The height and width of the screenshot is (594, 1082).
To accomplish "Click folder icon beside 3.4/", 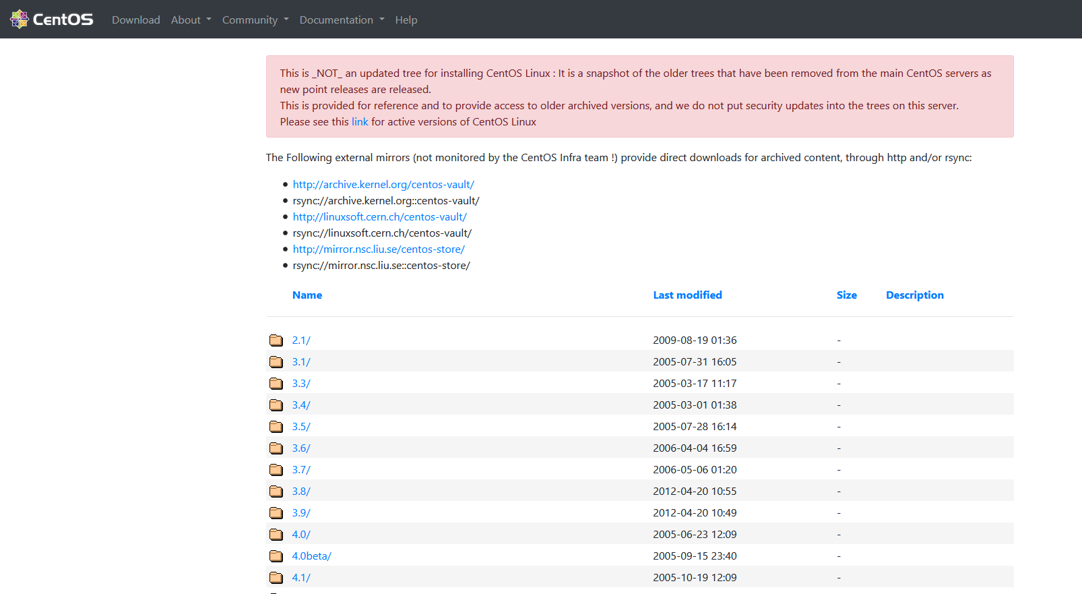I will (x=276, y=405).
